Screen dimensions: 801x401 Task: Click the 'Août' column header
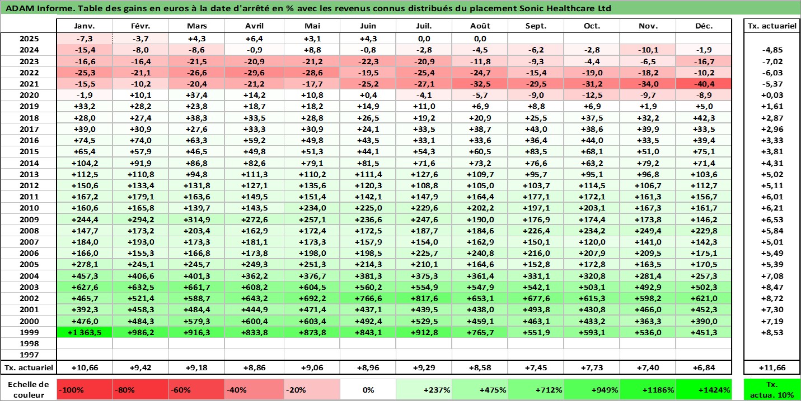point(480,26)
